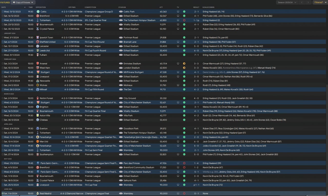Click the green win indicator on the Celtic row
The height and width of the screenshot is (196, 328).
(184, 12)
